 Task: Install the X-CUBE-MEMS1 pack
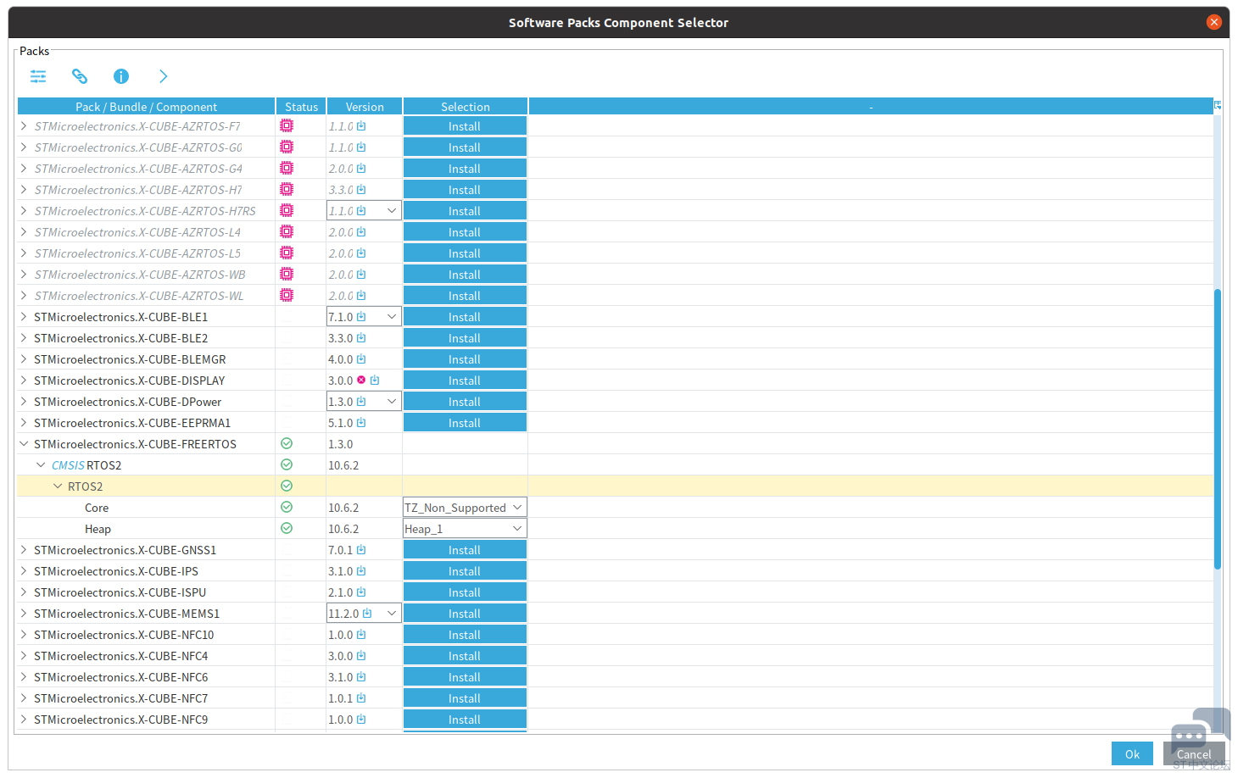(465, 613)
